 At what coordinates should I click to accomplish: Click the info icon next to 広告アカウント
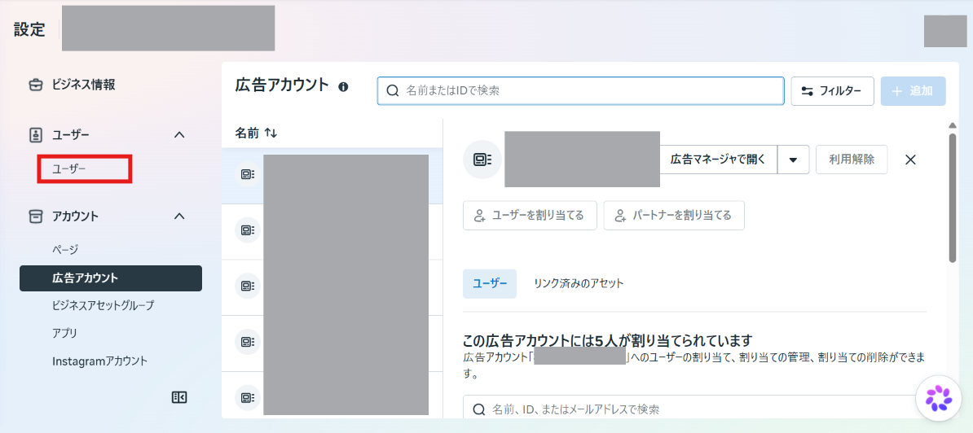[343, 87]
